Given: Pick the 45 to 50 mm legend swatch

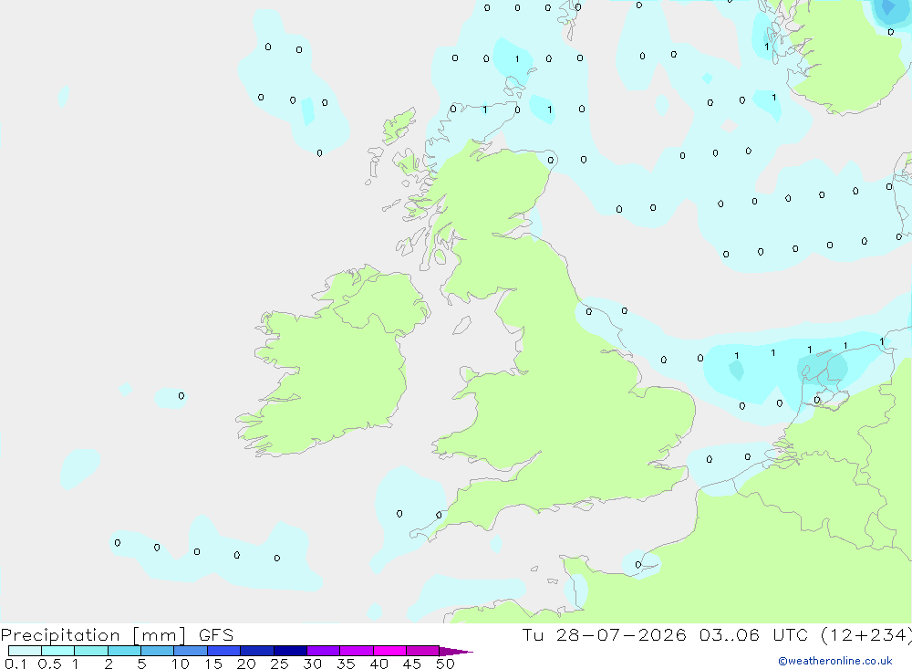Looking at the screenshot, I should [x=423, y=651].
